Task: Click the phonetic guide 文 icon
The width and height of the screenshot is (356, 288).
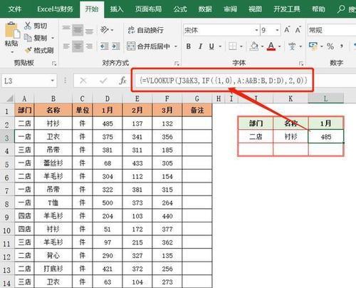Action: pyautogui.click(x=292, y=46)
